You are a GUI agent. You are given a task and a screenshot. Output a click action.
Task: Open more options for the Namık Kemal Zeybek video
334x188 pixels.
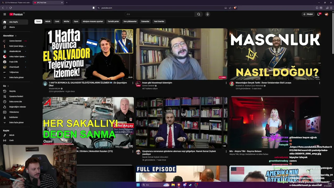pyautogui.click(x=226, y=151)
